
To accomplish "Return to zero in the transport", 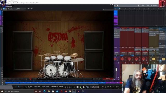I will (74, 87).
